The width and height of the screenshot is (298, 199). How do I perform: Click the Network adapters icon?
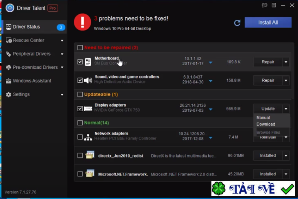pos(88,137)
